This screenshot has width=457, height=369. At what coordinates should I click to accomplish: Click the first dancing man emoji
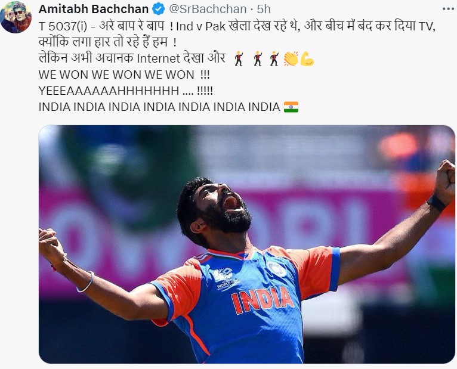[x=239, y=58]
